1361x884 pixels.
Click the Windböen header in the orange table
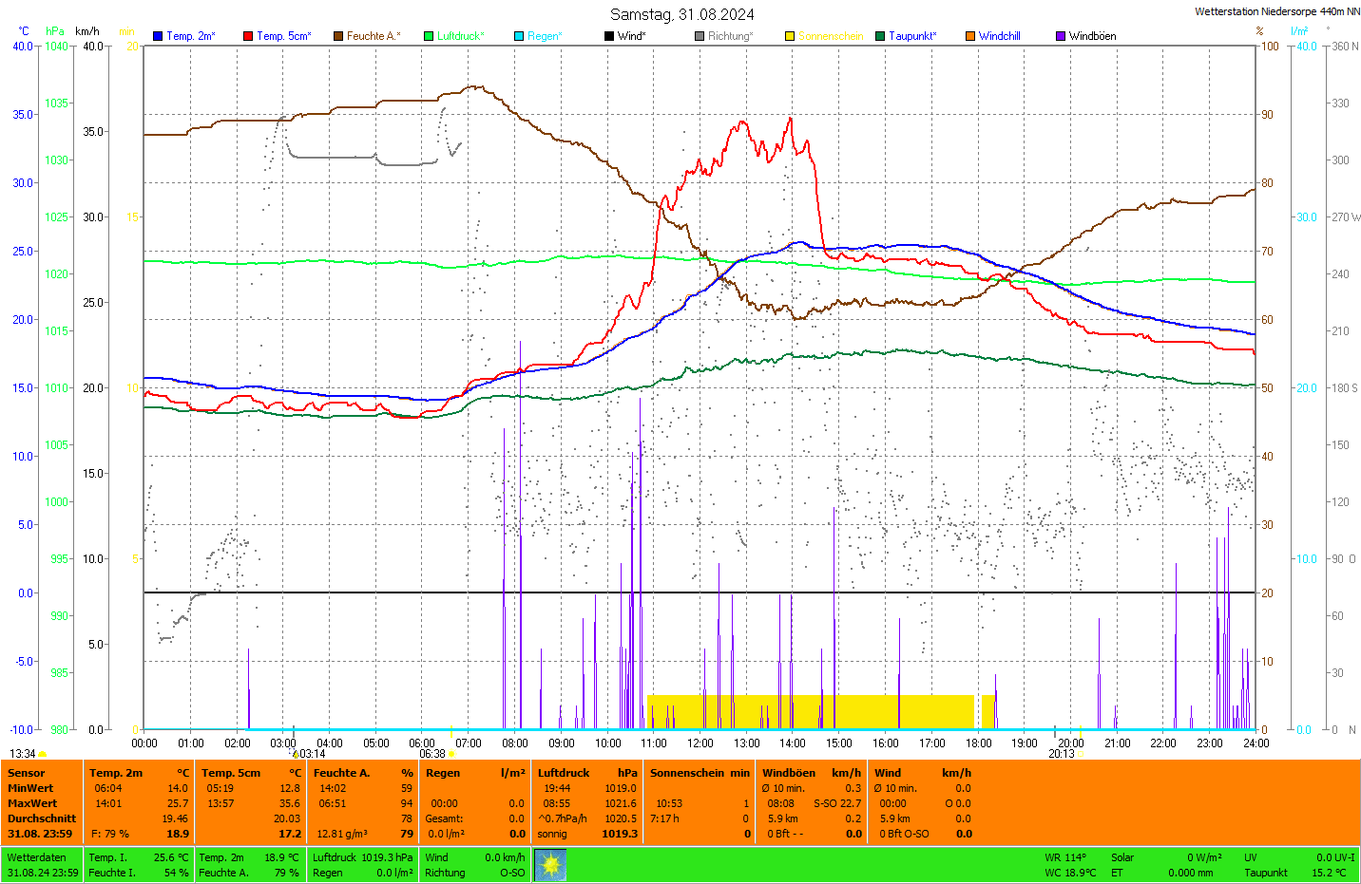pyautogui.click(x=788, y=773)
